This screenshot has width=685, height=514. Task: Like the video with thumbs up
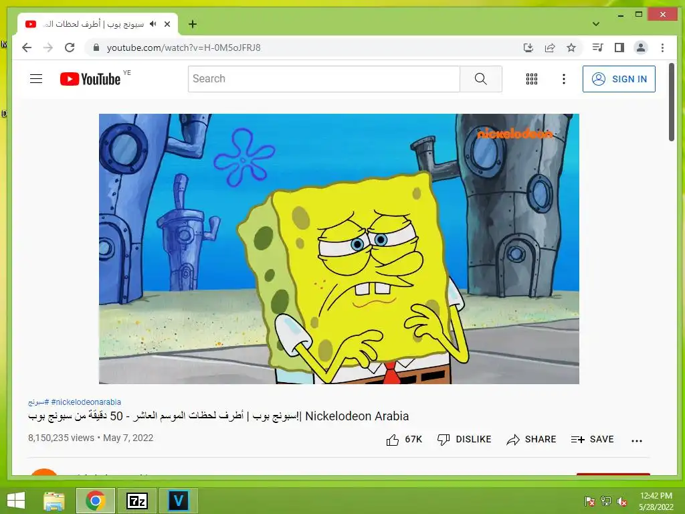click(x=404, y=439)
